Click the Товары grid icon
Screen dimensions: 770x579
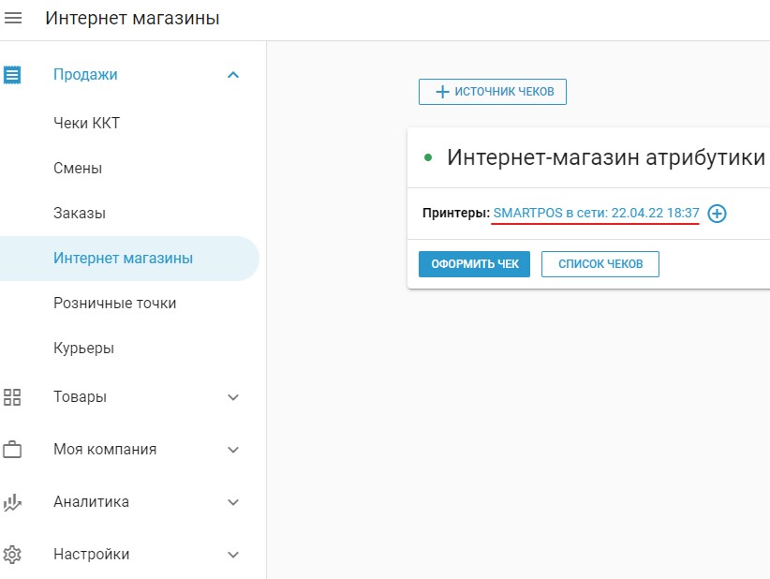coord(12,397)
